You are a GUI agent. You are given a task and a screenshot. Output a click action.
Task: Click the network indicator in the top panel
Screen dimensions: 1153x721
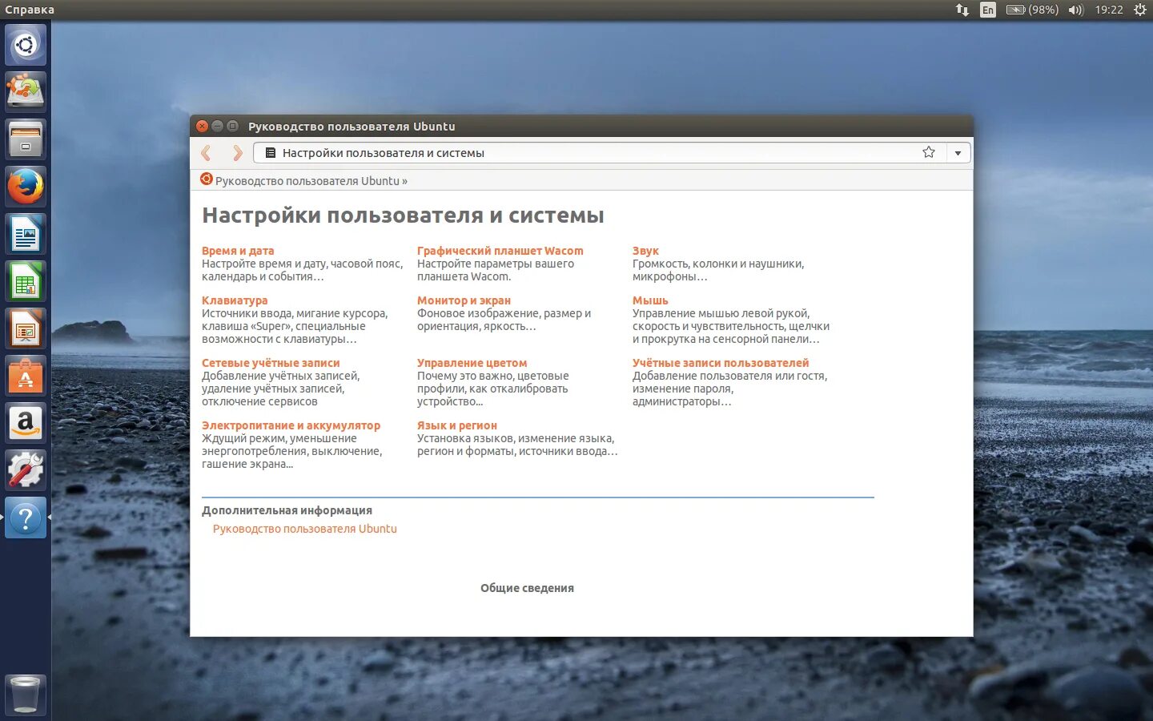click(961, 10)
